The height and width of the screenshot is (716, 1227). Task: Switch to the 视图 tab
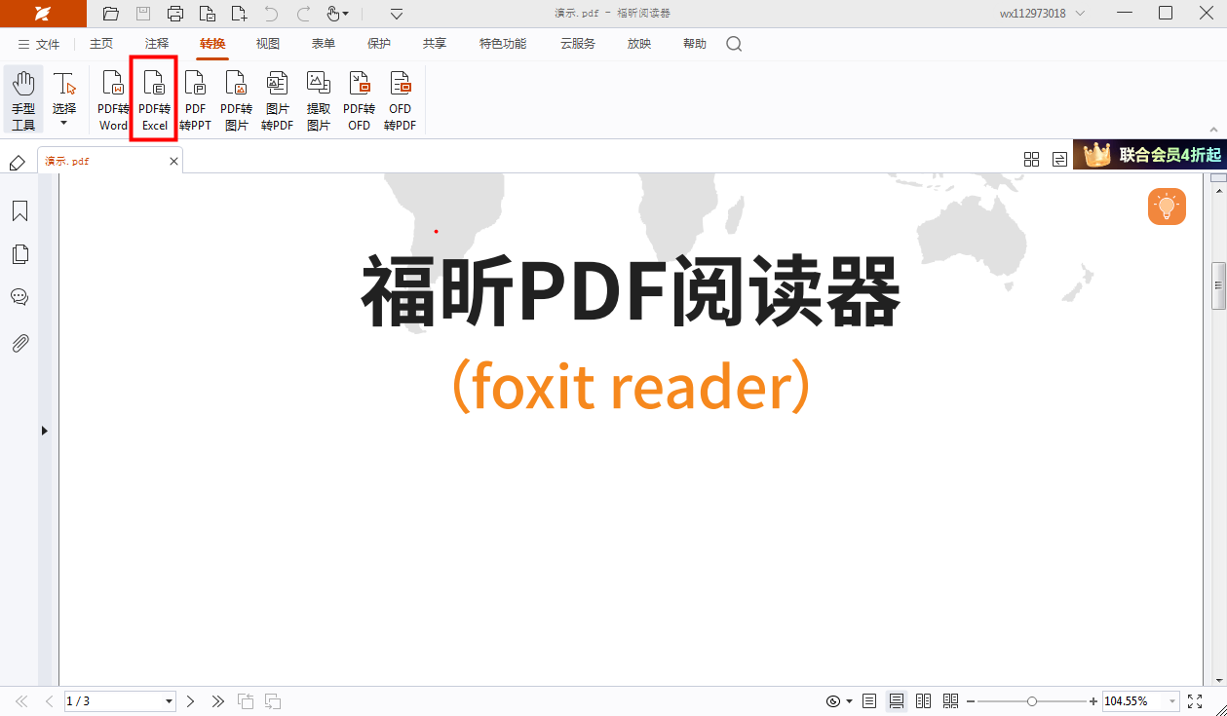point(268,44)
